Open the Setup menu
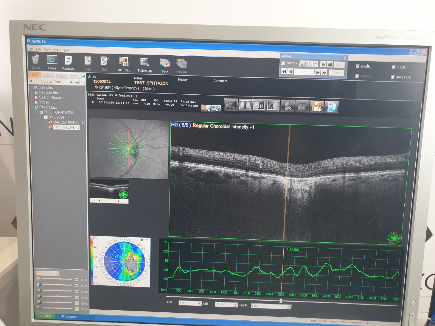This screenshot has width=435, height=326. click(x=57, y=50)
